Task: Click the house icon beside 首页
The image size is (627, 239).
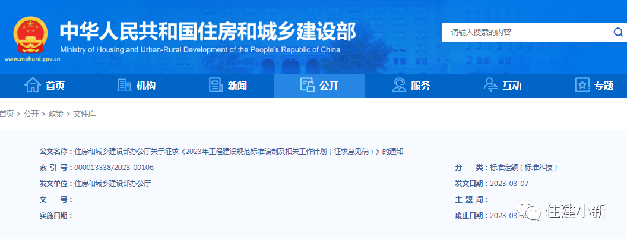Action: tap(33, 85)
